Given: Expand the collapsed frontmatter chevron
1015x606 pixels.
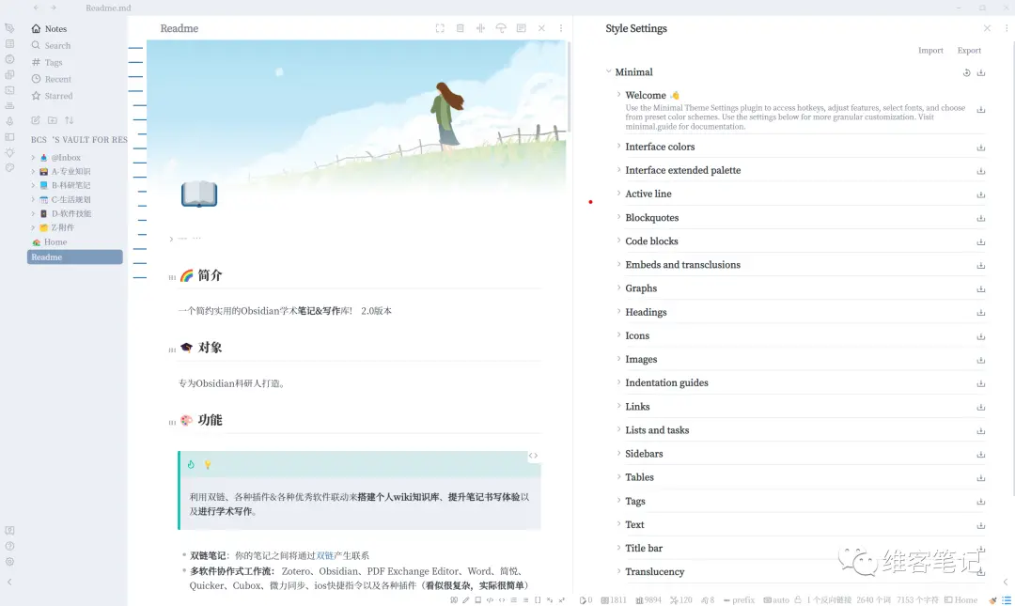Looking at the screenshot, I should point(171,239).
